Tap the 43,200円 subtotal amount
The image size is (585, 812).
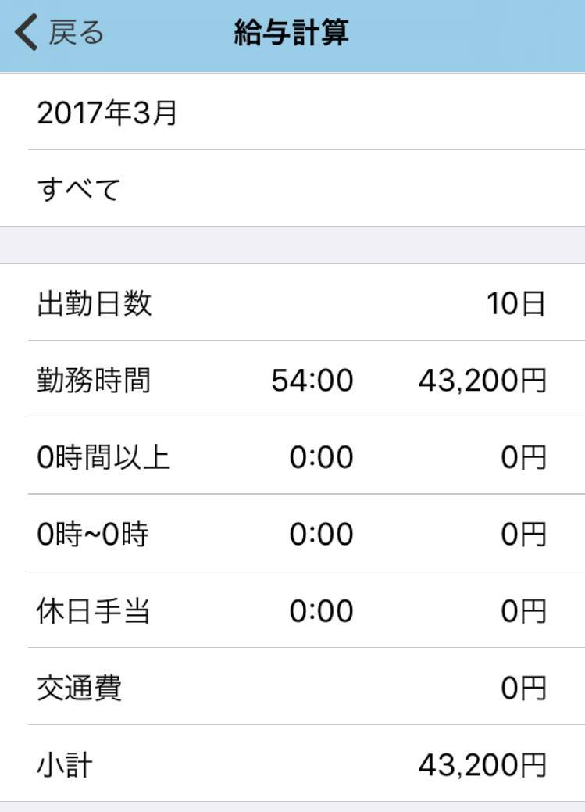483,765
